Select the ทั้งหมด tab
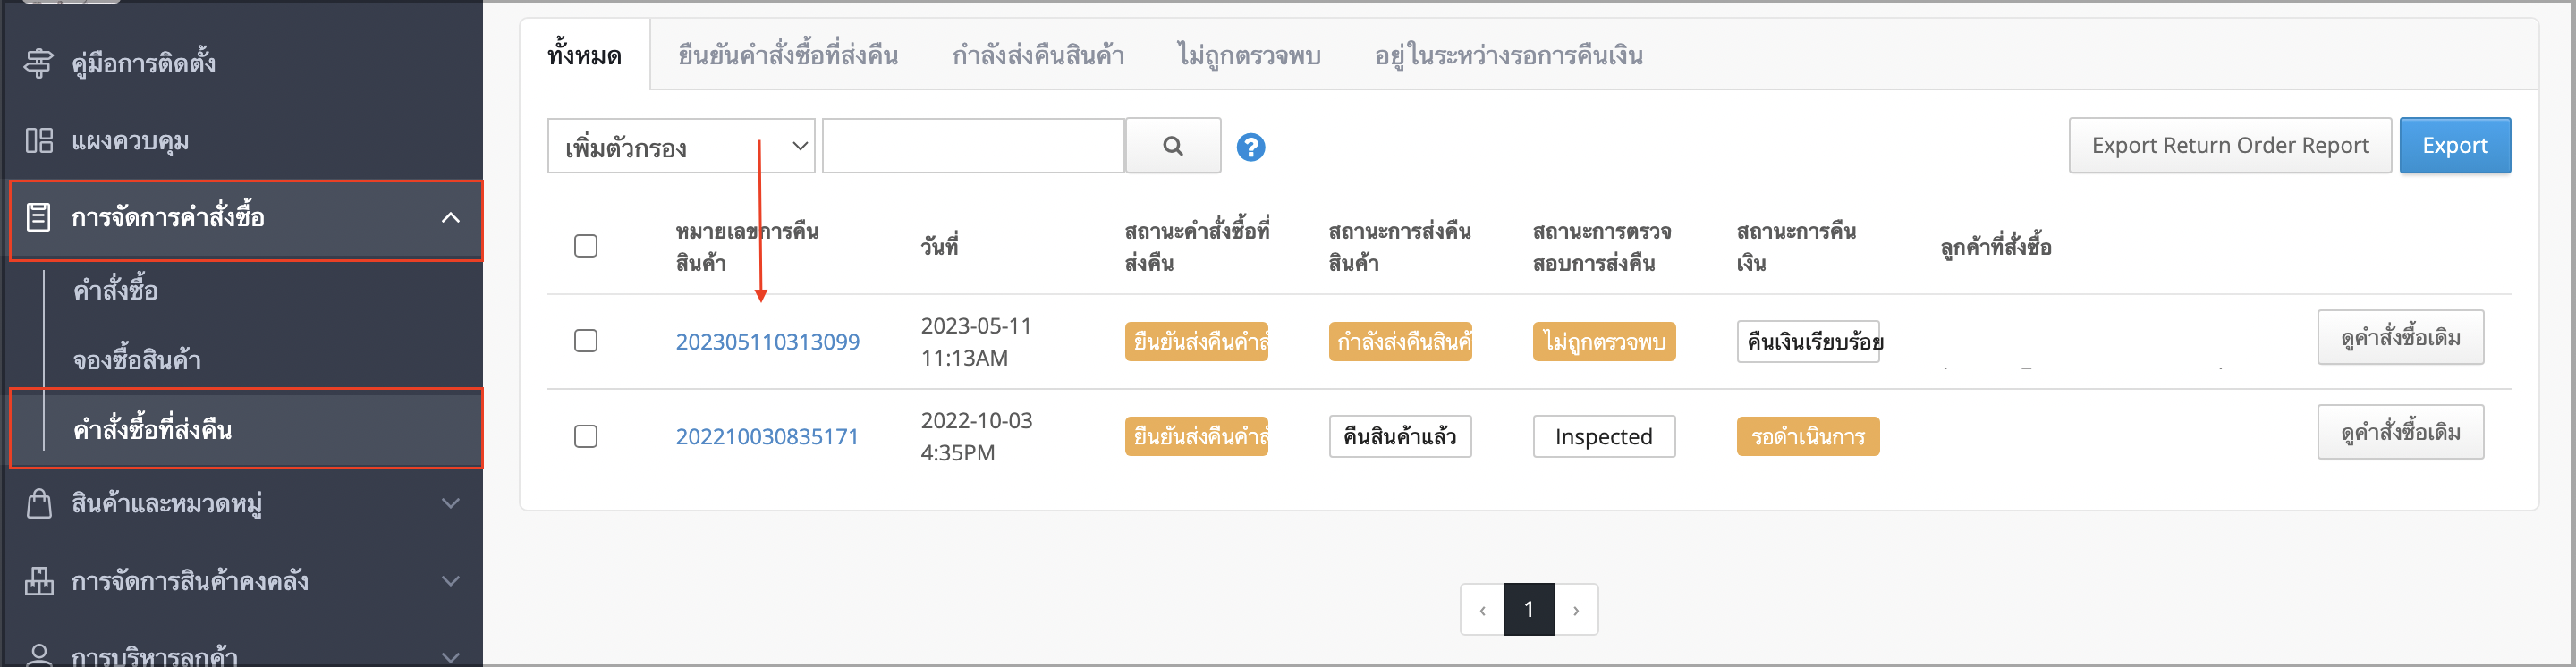This screenshot has width=2576, height=667. click(x=585, y=55)
